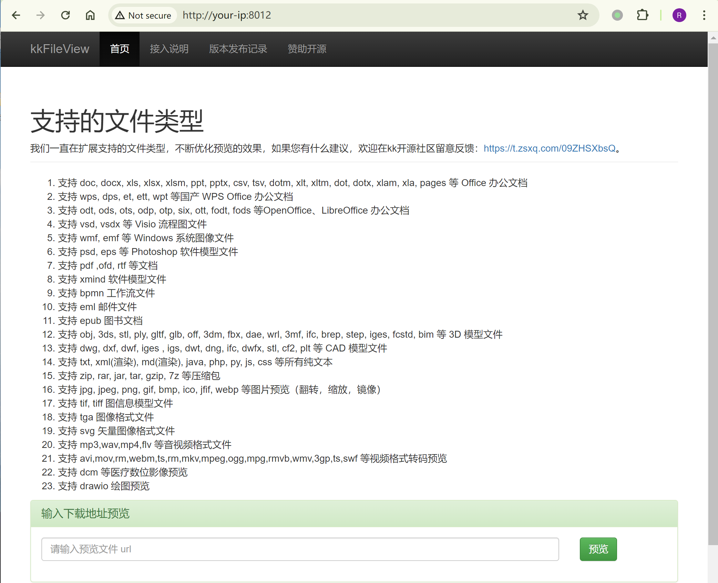Switch to 首页 tab
Viewport: 718px width, 583px height.
click(120, 49)
